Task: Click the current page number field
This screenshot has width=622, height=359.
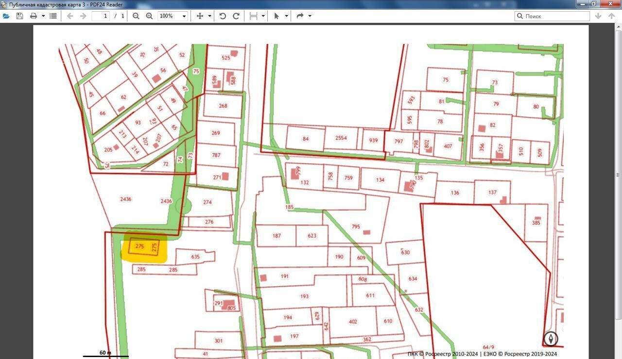Action: (101, 16)
